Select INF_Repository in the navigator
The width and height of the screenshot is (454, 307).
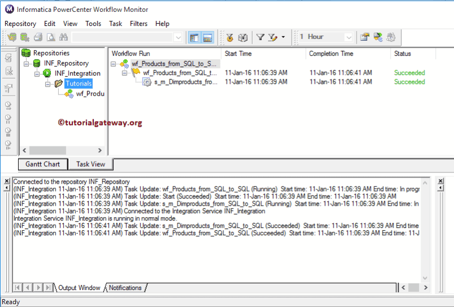(66, 63)
